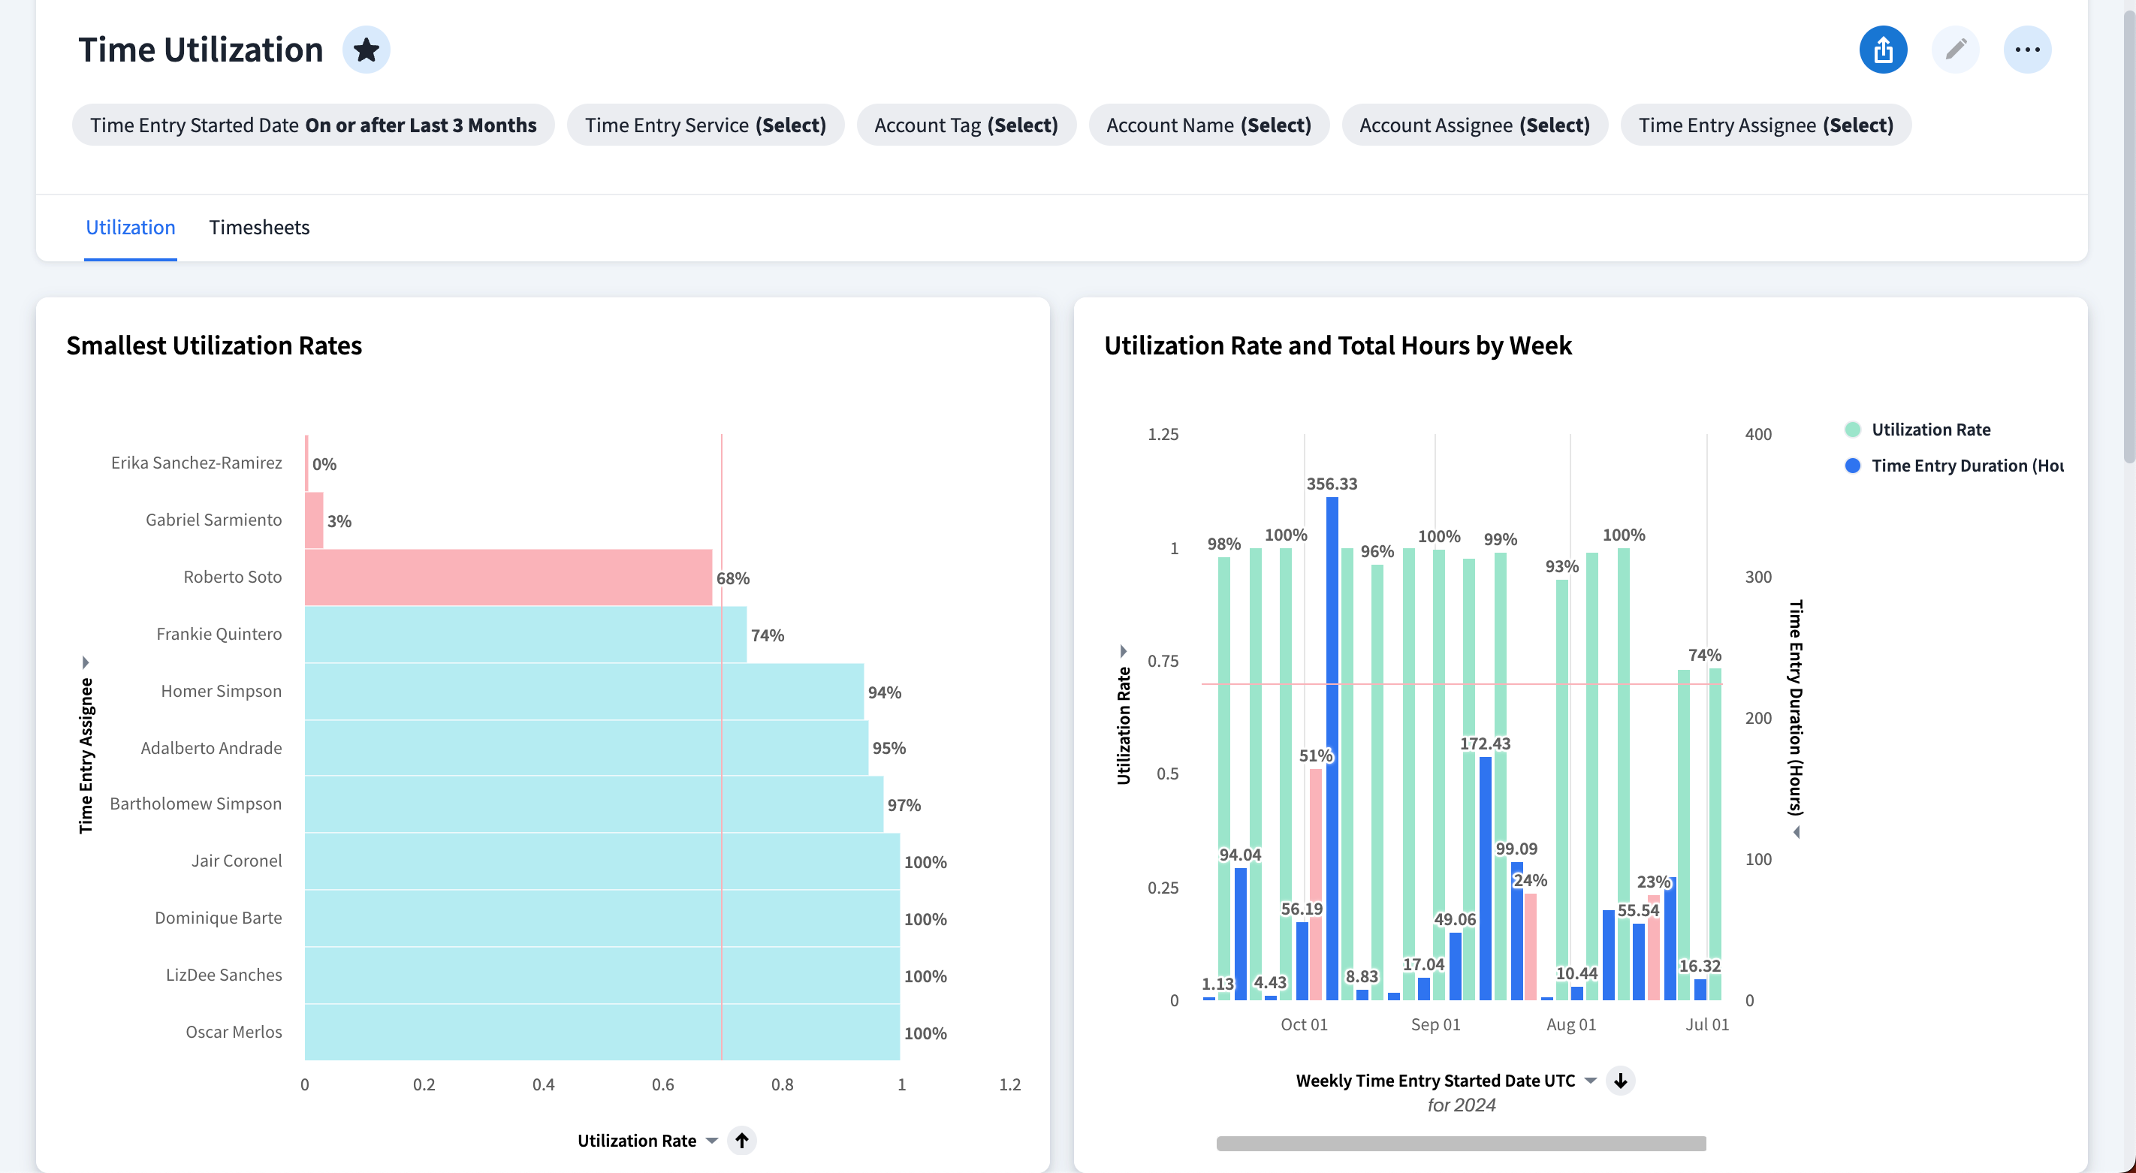This screenshot has width=2136, height=1173.
Task: Switch to the Timesheets tab
Action: pos(258,227)
